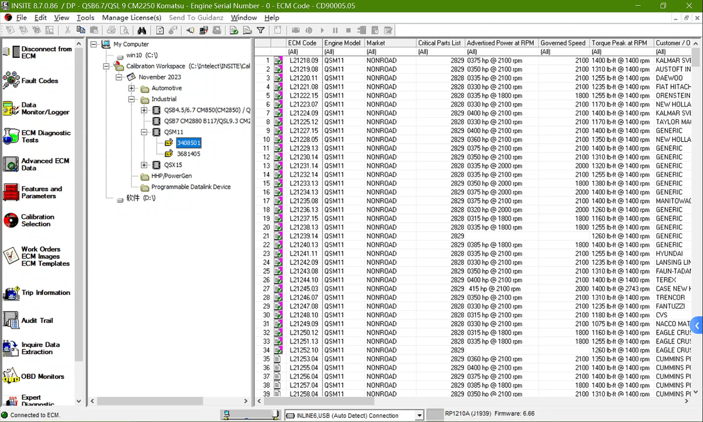
Task: Open the Audit Trail view
Action: coord(12,320)
